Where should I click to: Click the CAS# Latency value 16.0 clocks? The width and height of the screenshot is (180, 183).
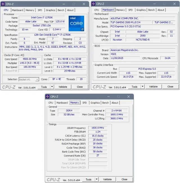[x=98, y=136]
